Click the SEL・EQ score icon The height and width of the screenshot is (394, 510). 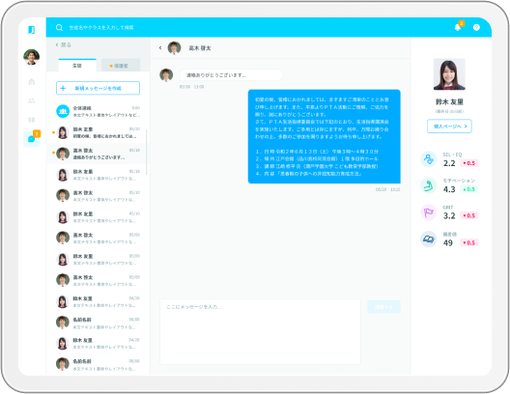[429, 159]
